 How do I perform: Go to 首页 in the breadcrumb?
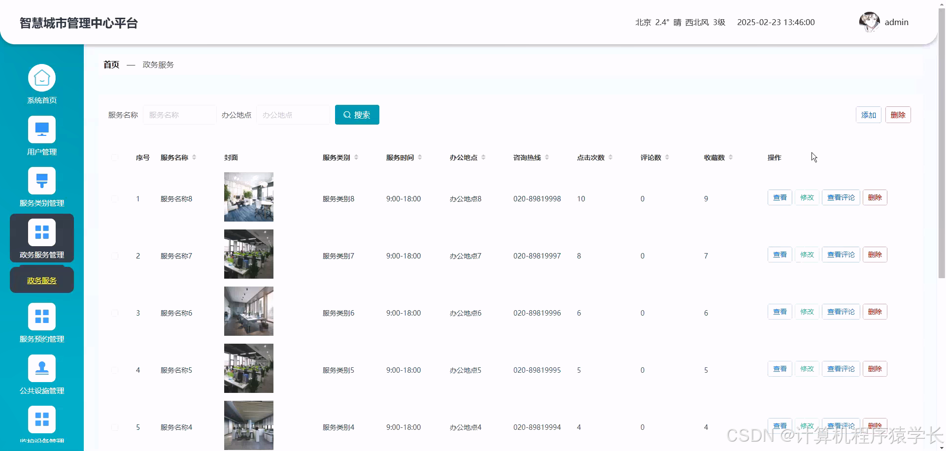click(x=111, y=64)
